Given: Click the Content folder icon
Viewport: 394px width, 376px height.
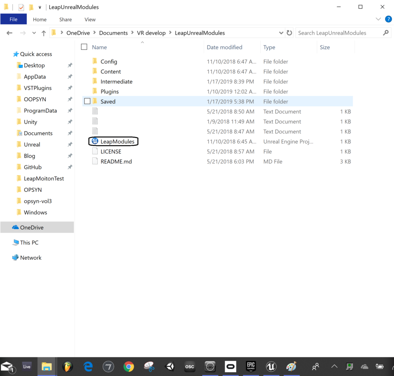Looking at the screenshot, I should point(95,71).
